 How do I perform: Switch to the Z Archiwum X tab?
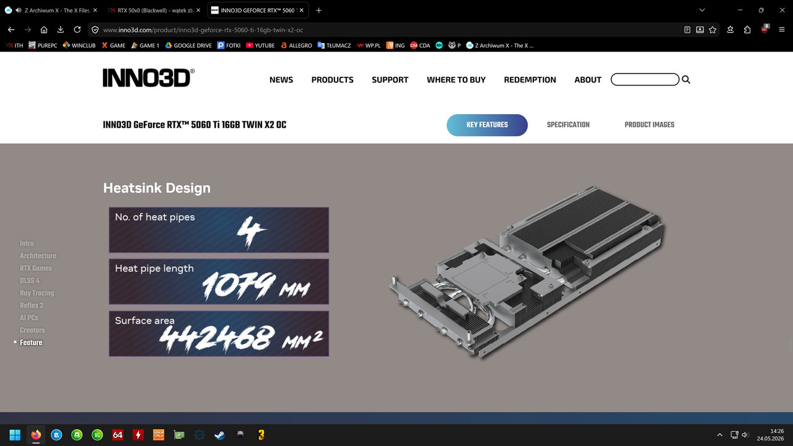coord(50,11)
